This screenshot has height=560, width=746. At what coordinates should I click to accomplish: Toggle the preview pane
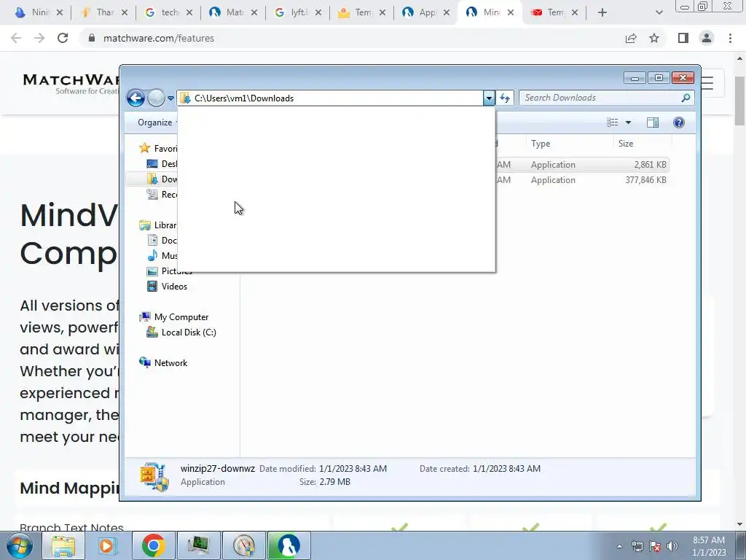tap(653, 122)
